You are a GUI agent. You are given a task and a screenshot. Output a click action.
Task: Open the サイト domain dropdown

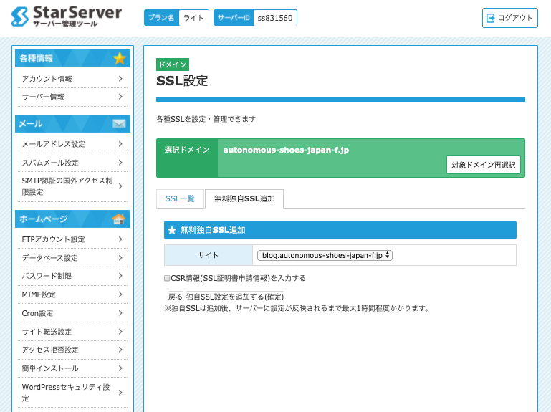coord(325,255)
